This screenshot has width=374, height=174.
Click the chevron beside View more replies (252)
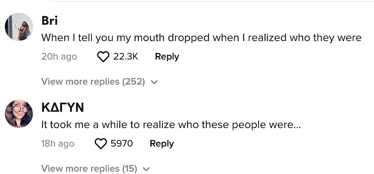[154, 82]
